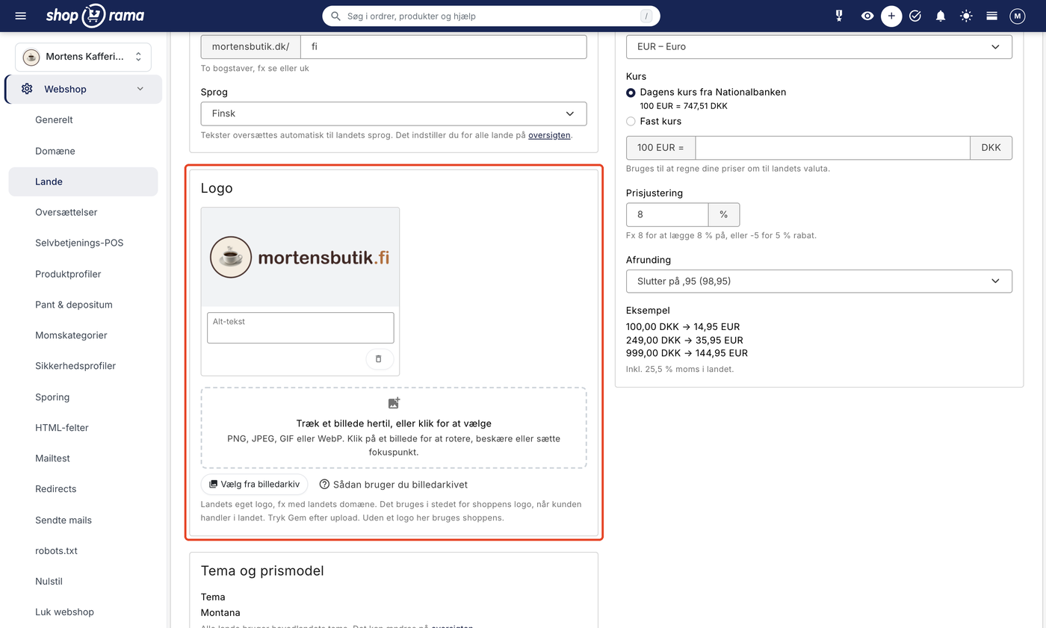Click the 100 EUR fixed rate field
The image size is (1046, 628).
pos(832,148)
